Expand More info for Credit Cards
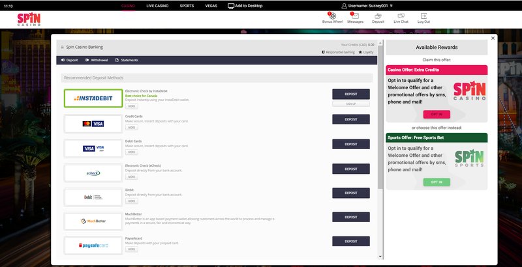The image size is (522, 267). pyautogui.click(x=132, y=128)
